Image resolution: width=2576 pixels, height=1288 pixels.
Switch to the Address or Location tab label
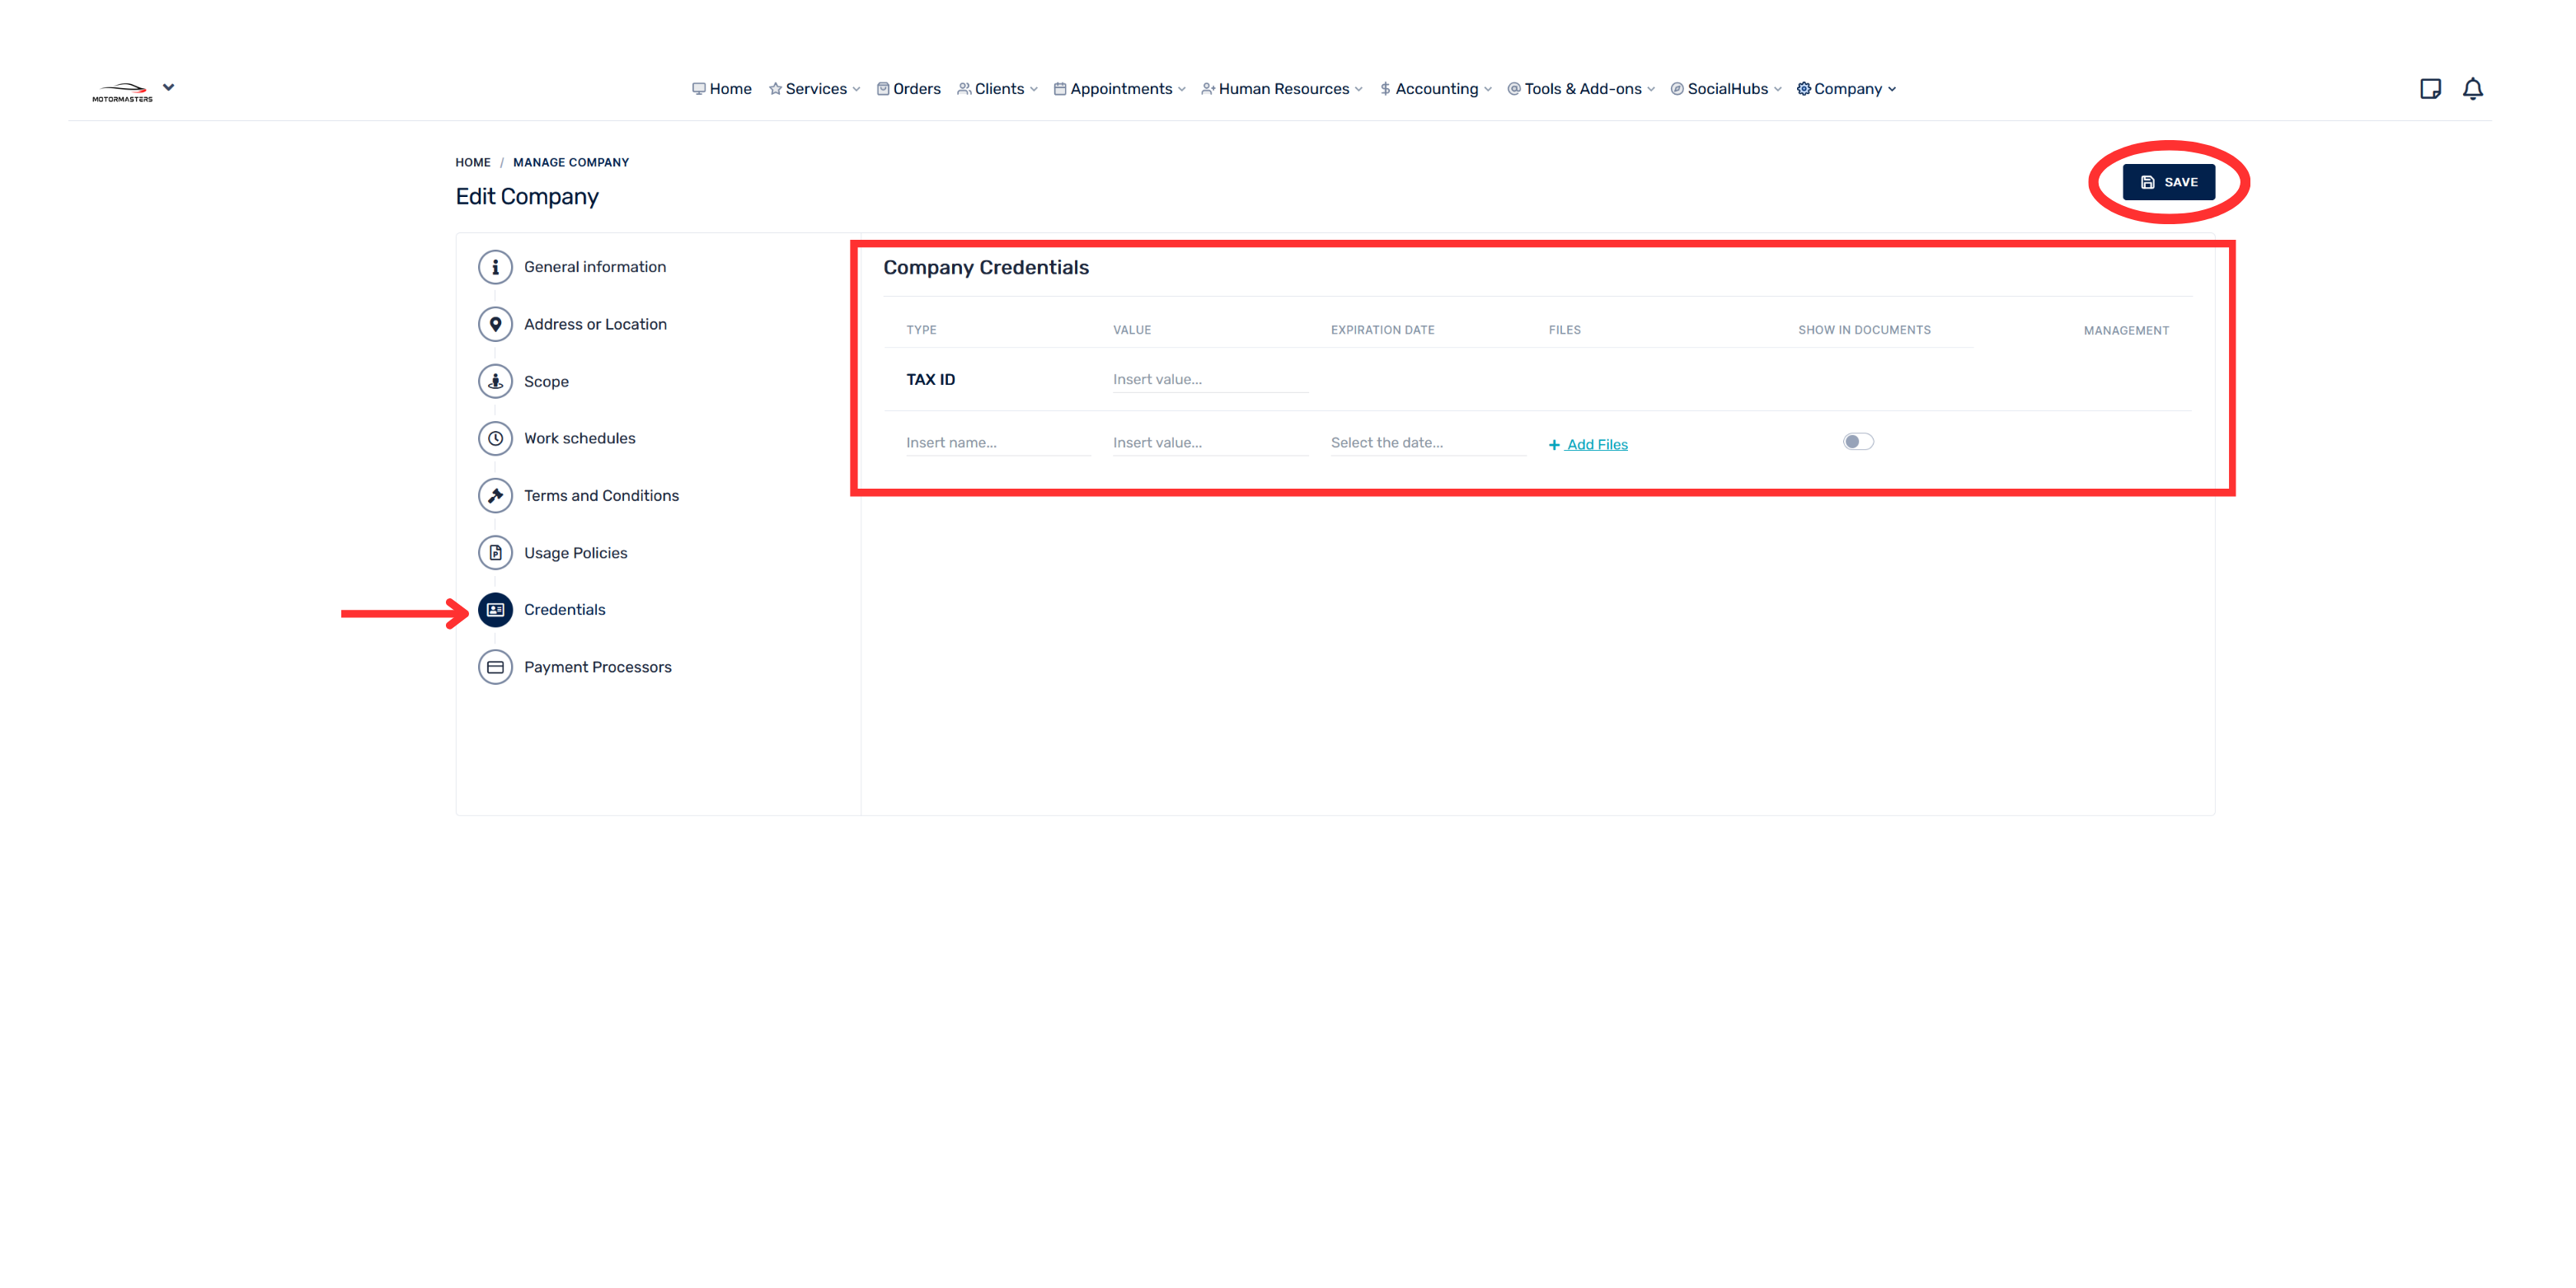[x=595, y=324]
